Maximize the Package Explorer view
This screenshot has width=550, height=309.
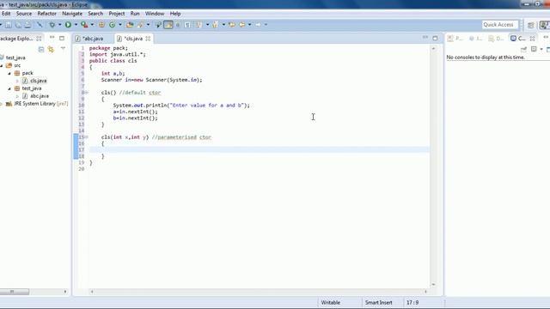[x=62, y=38]
